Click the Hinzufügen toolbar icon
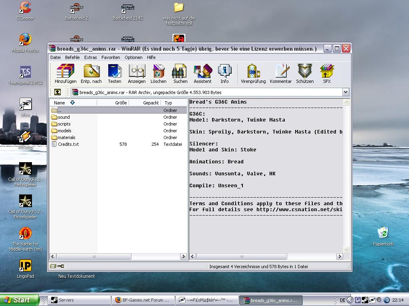This screenshot has width=409, height=306. coord(66,74)
